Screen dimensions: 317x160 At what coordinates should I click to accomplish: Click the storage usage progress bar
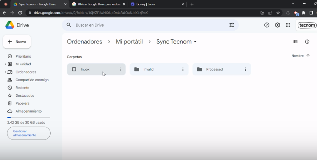coord(29,117)
